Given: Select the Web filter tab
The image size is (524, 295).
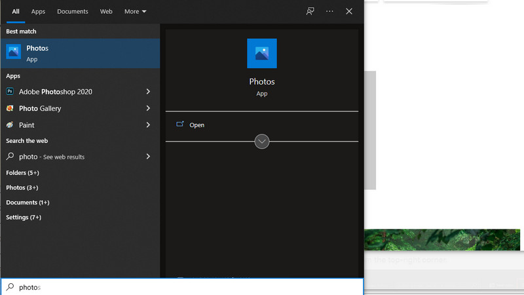Looking at the screenshot, I should [106, 11].
